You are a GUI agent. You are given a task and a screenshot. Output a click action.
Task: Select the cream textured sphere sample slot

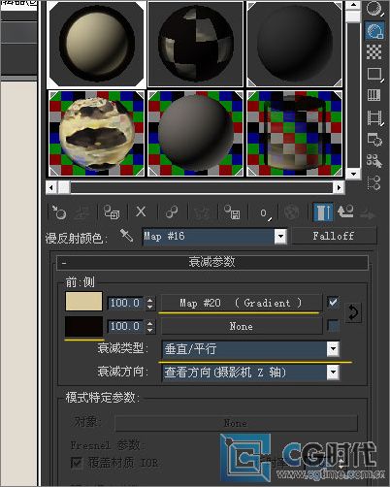coord(96,134)
